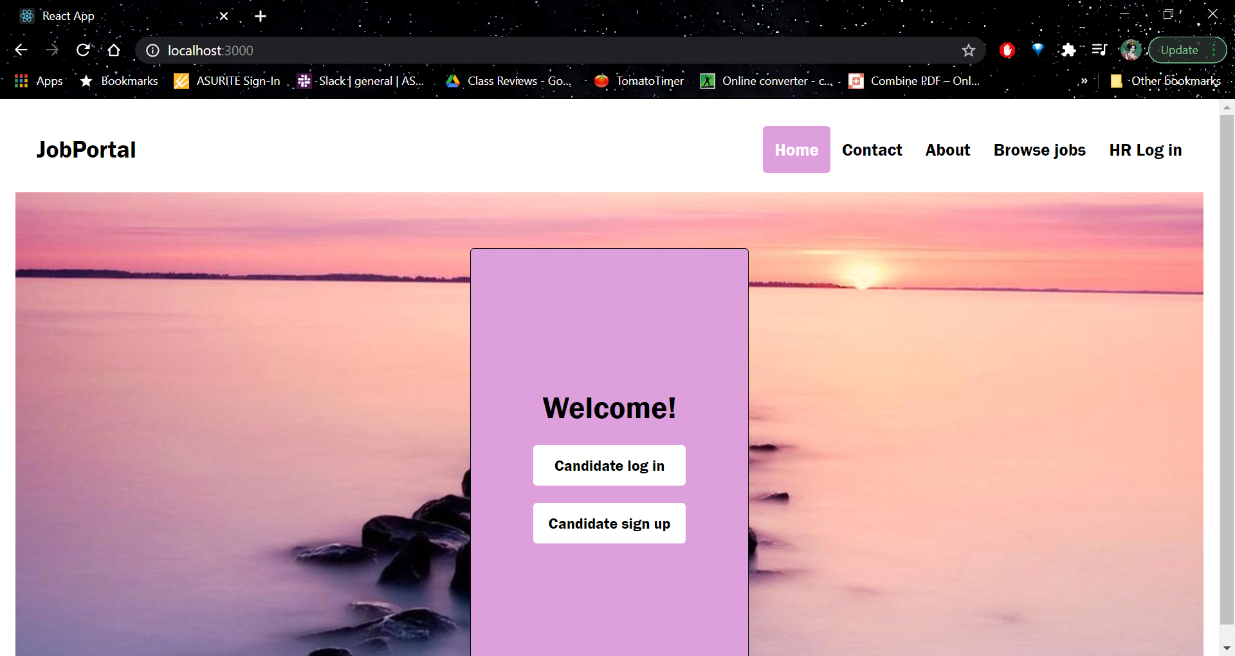Viewport: 1235px width, 656px height.
Task: Go to Browse jobs page
Action: pyautogui.click(x=1039, y=150)
